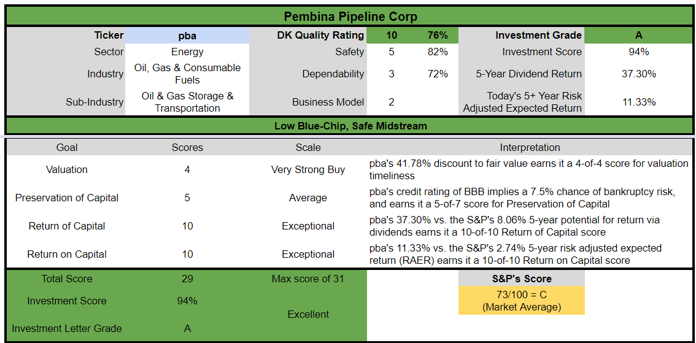696x343 pixels.
Task: Click the DK Quality Rating 10 cell
Action: point(392,35)
